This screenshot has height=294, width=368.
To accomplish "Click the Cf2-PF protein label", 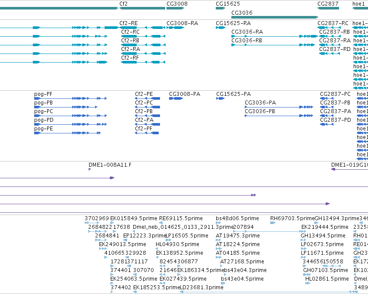I will (x=144, y=129).
